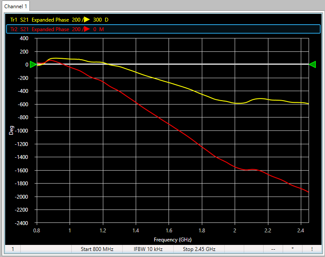Click the Tr2 reference value 0
This screenshot has height=257, width=325.
(x=95, y=29)
